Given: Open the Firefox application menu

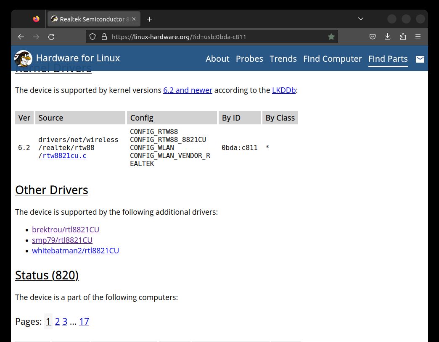Looking at the screenshot, I should 418,37.
